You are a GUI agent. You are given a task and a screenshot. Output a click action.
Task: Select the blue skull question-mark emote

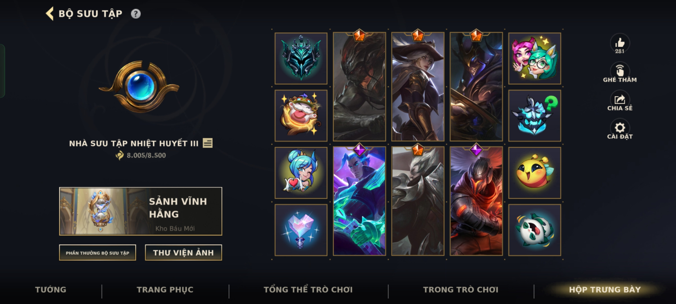point(534,115)
